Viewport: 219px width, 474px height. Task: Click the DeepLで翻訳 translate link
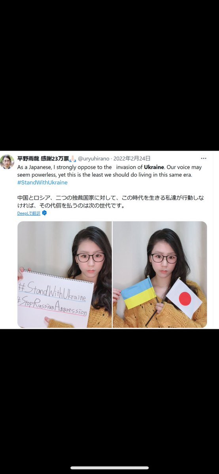[x=29, y=213]
